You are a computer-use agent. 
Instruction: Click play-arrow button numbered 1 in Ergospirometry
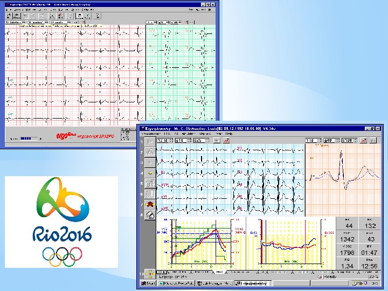tap(150, 142)
